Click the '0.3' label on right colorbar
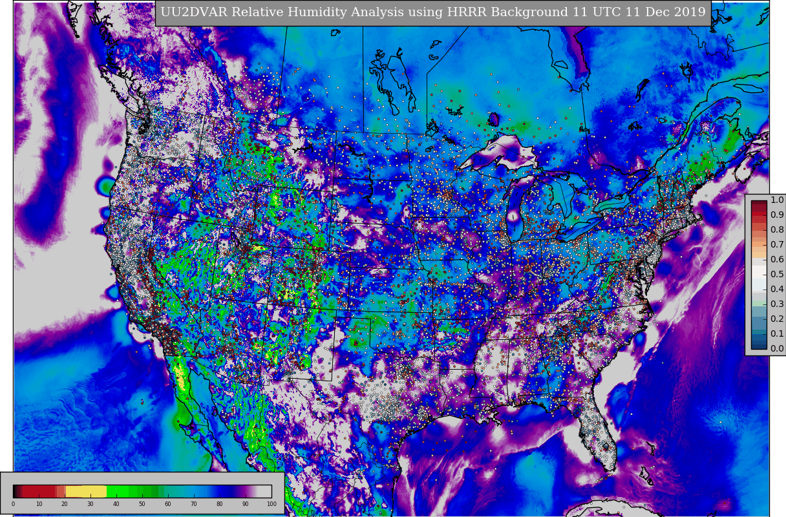This screenshot has width=786, height=517. click(777, 304)
